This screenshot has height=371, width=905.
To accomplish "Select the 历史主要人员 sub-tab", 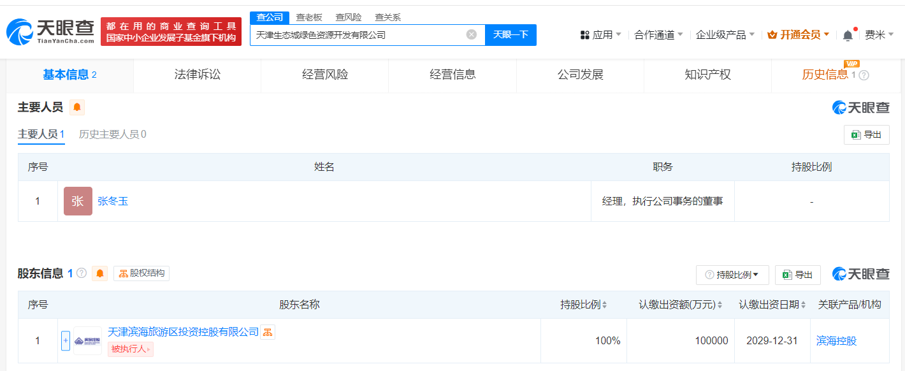I will tap(112, 135).
